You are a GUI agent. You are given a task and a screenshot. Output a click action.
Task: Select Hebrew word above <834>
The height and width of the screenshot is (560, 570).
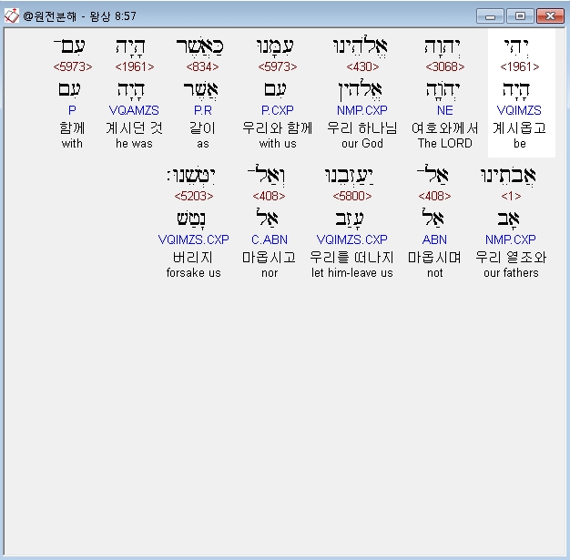click(200, 47)
